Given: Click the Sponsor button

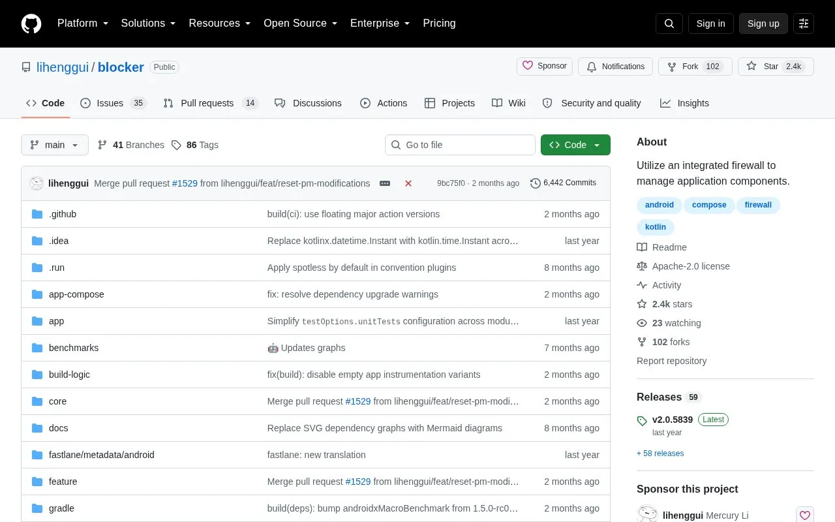Looking at the screenshot, I should coord(545,67).
